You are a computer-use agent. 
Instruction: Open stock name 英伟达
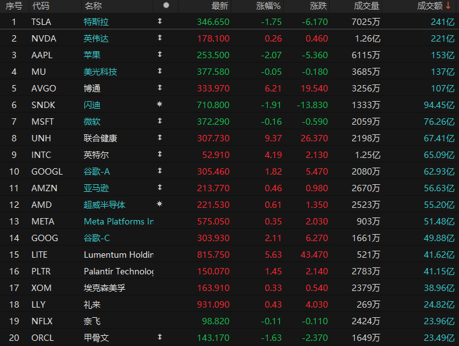coord(96,38)
